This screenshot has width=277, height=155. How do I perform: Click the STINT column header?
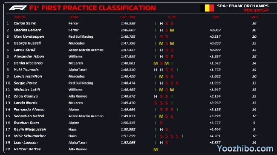[172, 17]
